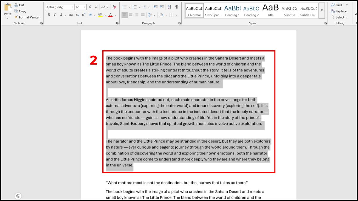
Task: Open the Find dropdown arrow
Action: click(347, 5)
